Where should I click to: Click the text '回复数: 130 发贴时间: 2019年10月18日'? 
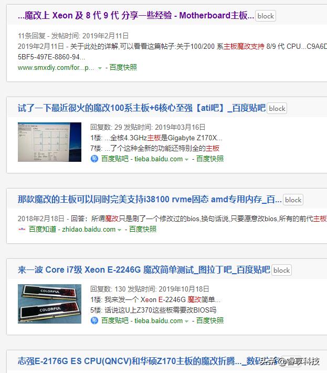[x=150, y=289]
